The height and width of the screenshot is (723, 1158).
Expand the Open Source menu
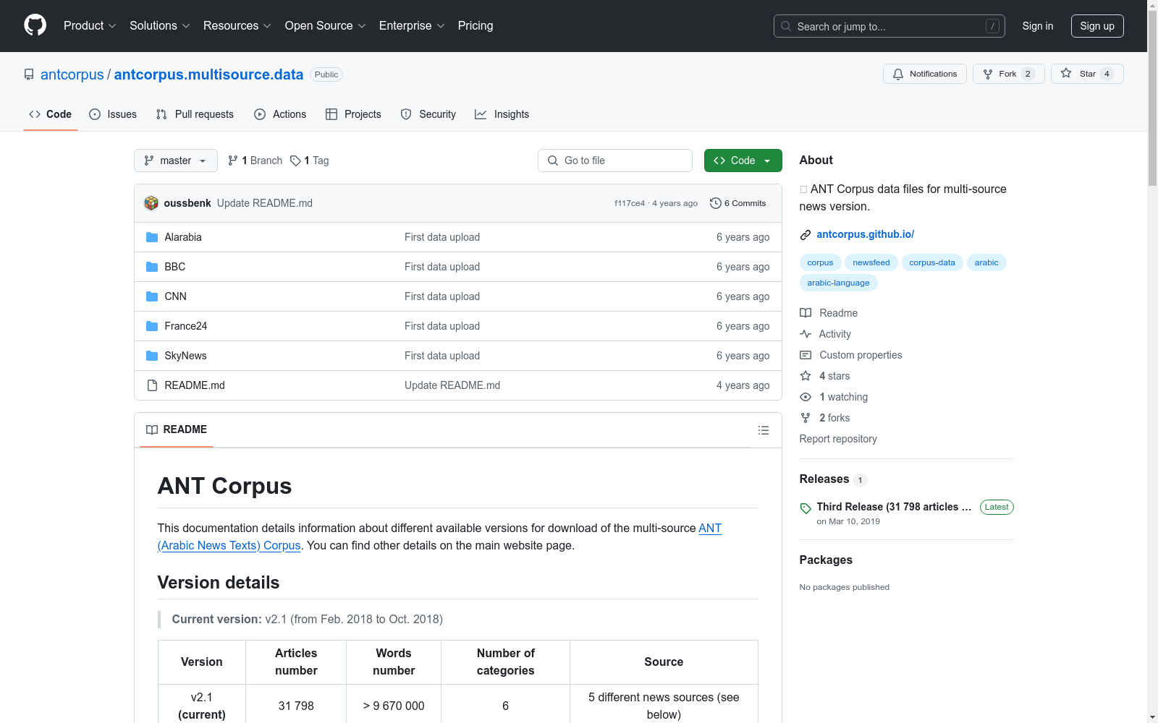click(x=325, y=25)
